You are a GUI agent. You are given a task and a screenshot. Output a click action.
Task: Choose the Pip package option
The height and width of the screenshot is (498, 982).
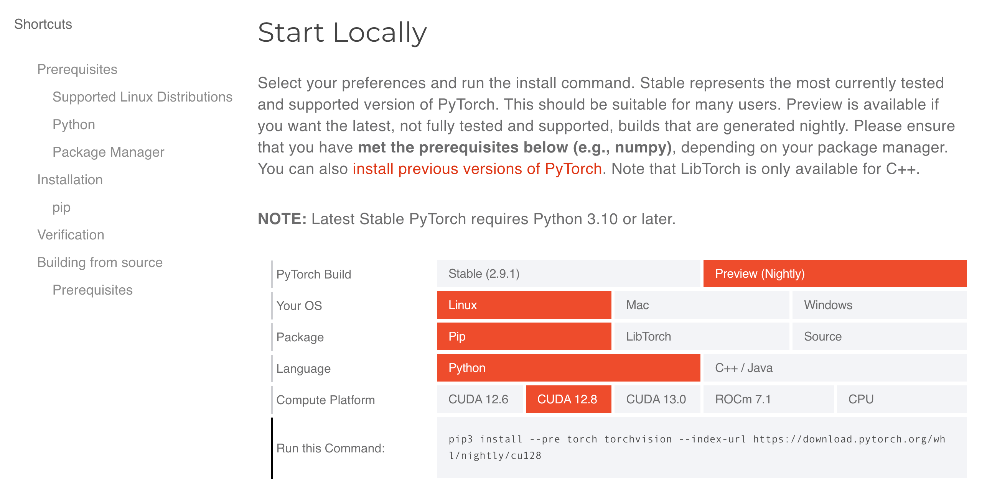(x=524, y=336)
